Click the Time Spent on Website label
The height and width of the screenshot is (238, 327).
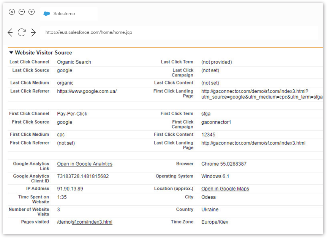point(33,199)
